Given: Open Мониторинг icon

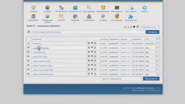Looking at the screenshot, I should click(x=117, y=8).
